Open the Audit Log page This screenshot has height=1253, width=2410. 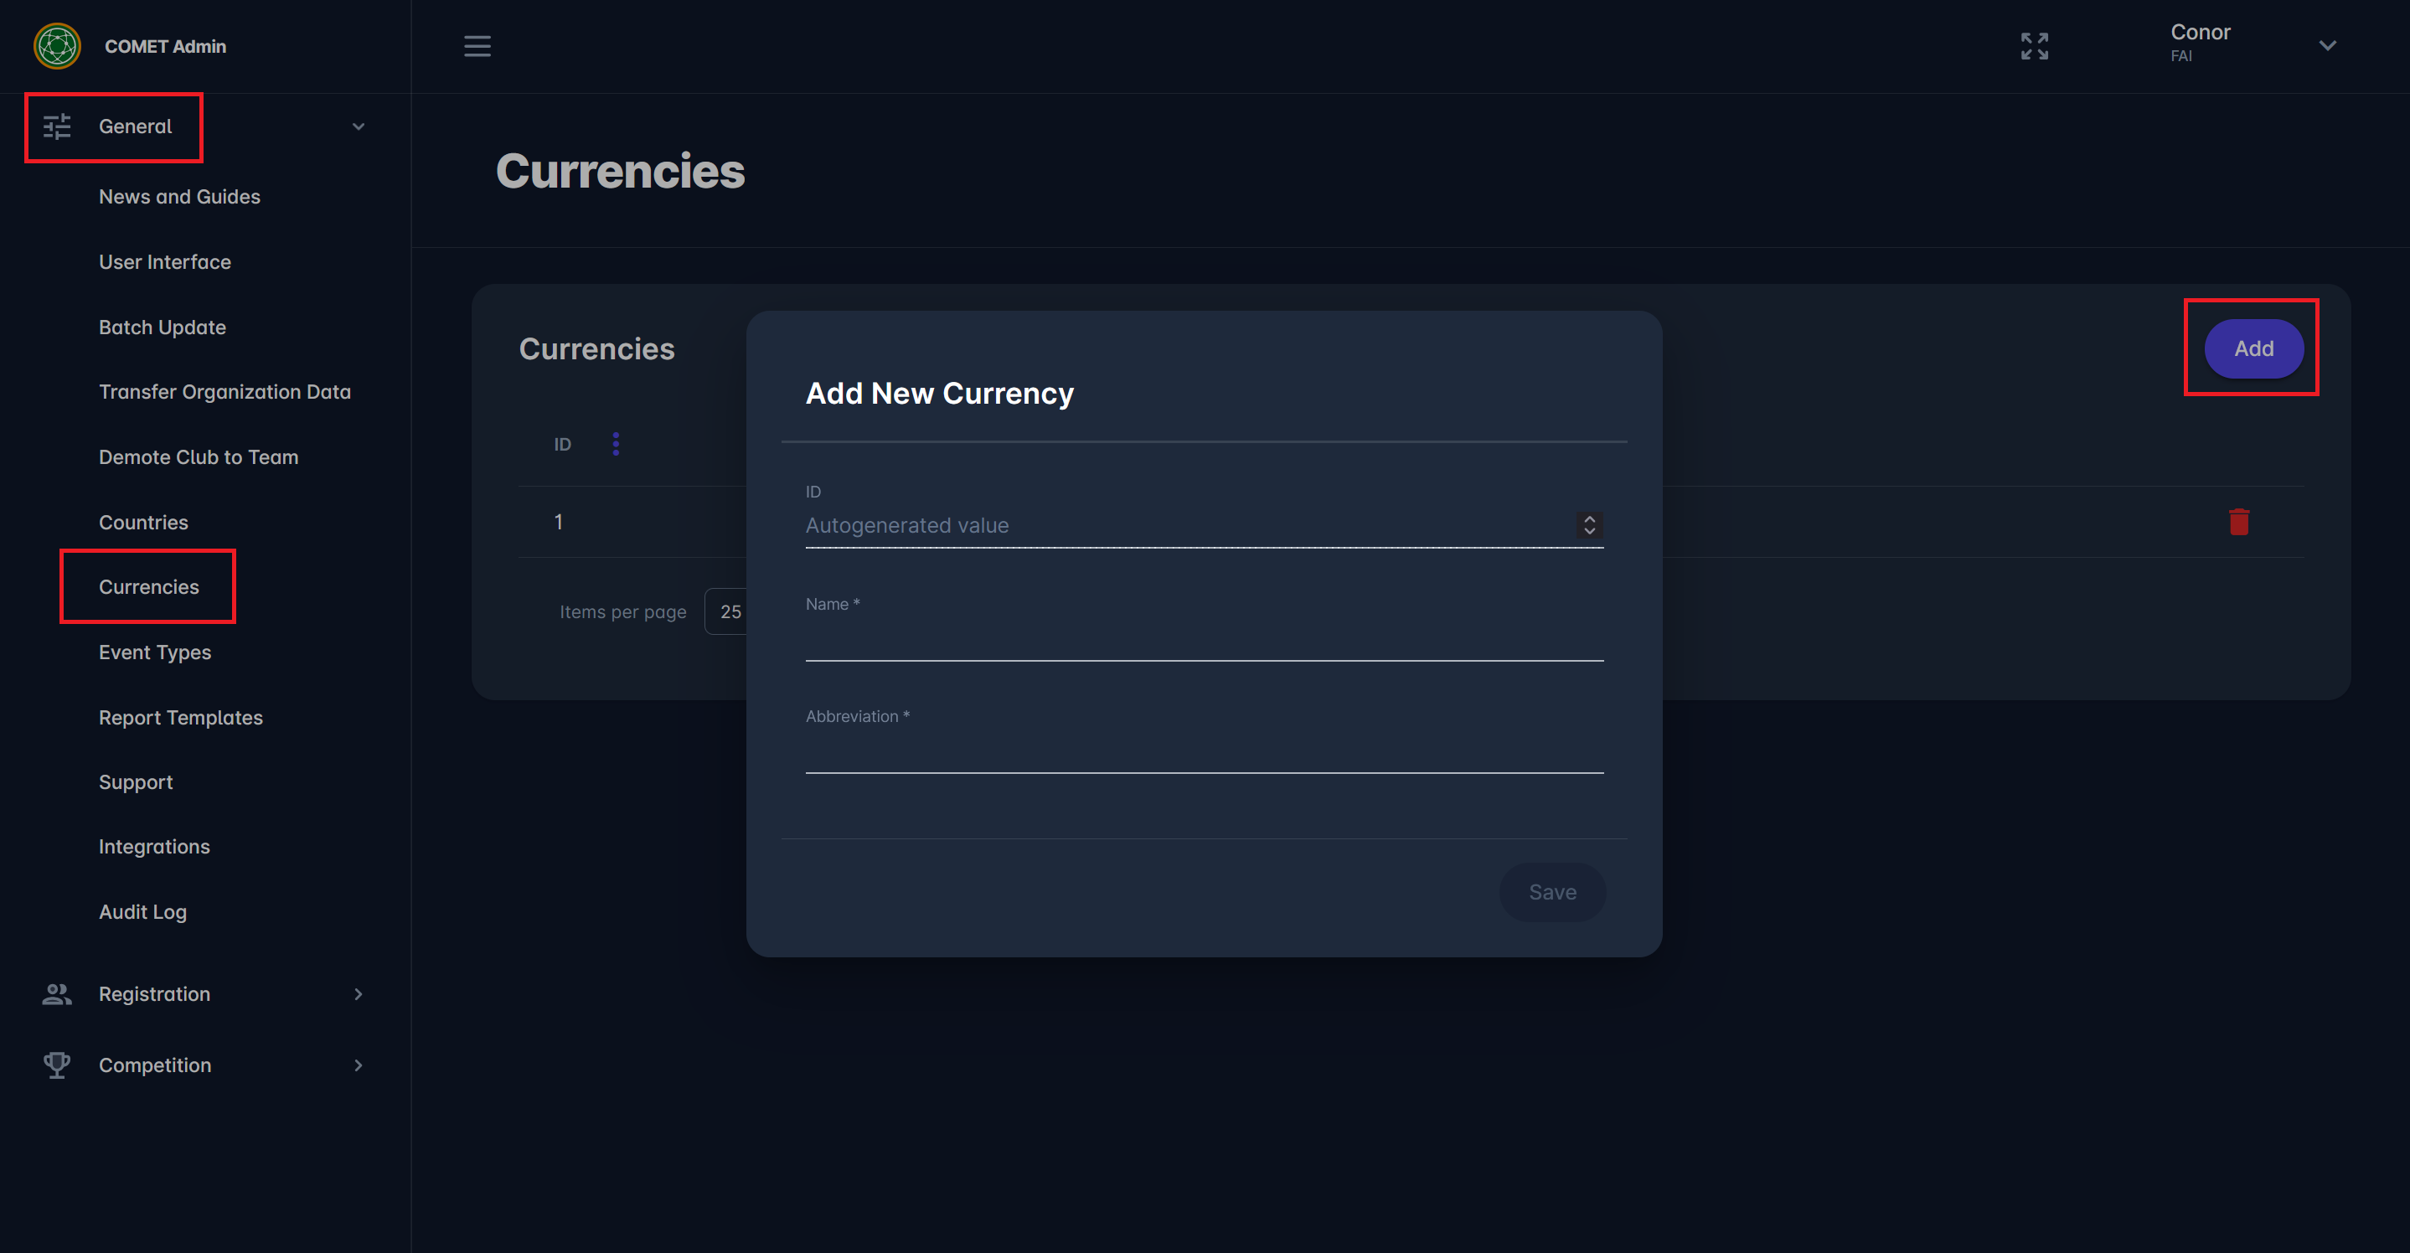point(142,911)
